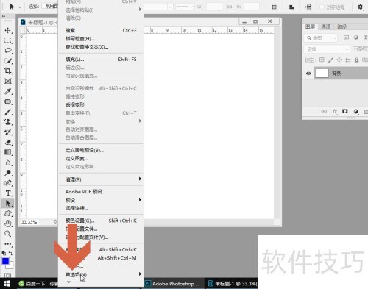Open the stroke line style dropdown
This screenshot has width=368, height=289.
tap(185, 7)
